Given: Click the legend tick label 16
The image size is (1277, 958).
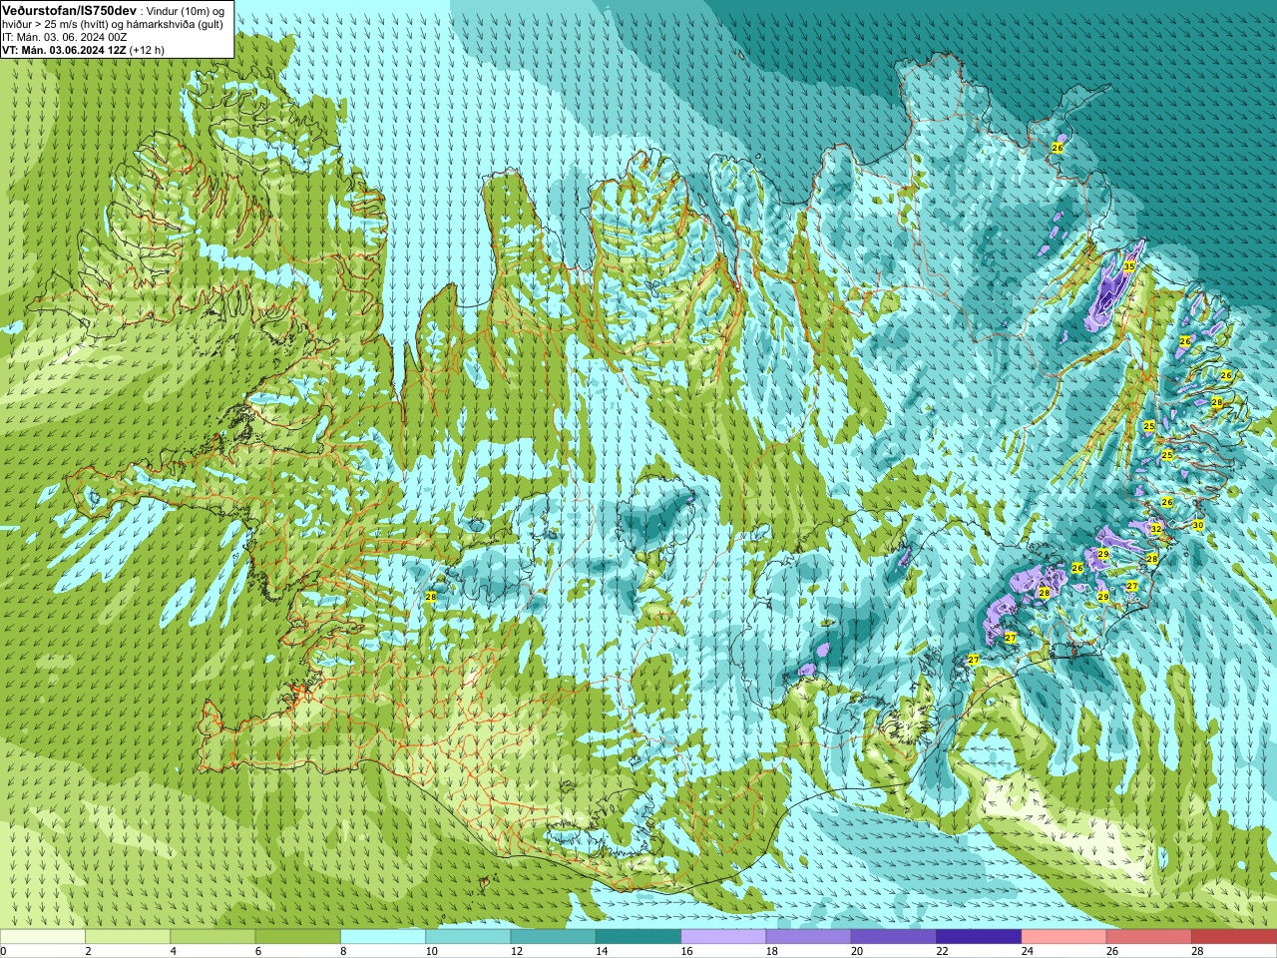Looking at the screenshot, I should (686, 951).
